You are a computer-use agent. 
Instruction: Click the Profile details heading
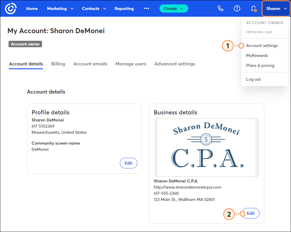[x=51, y=112]
